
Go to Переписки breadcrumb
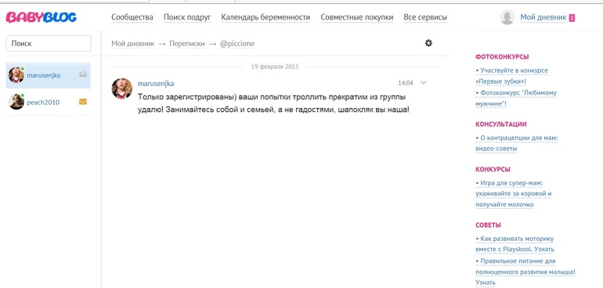(187, 44)
